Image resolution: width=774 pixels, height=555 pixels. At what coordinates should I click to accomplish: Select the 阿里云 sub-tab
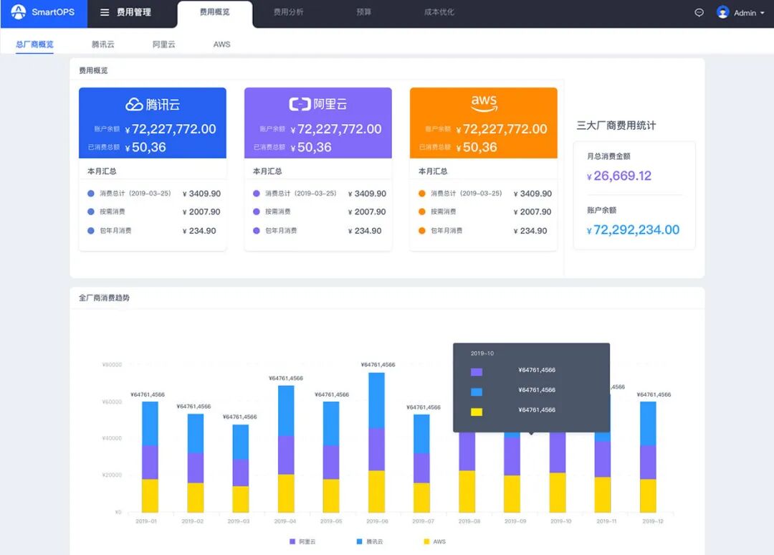coord(164,44)
